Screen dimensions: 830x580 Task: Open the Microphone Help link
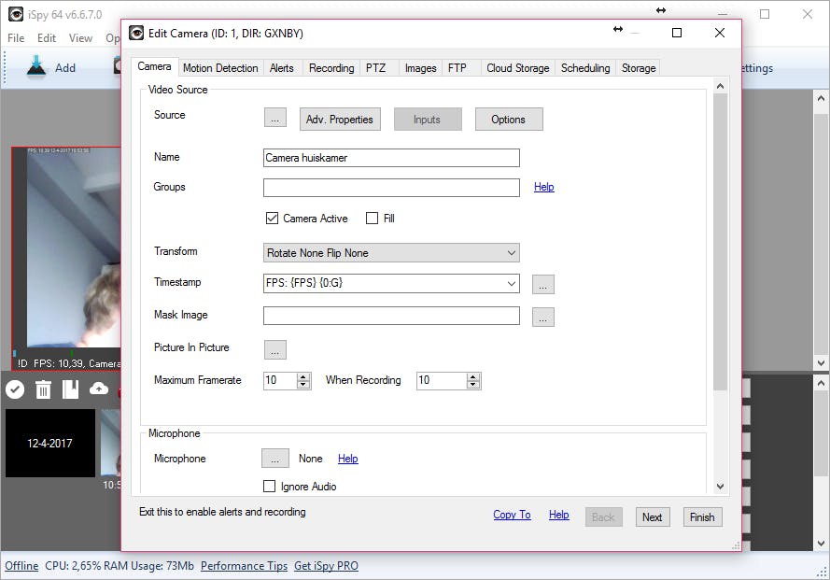[x=347, y=459]
